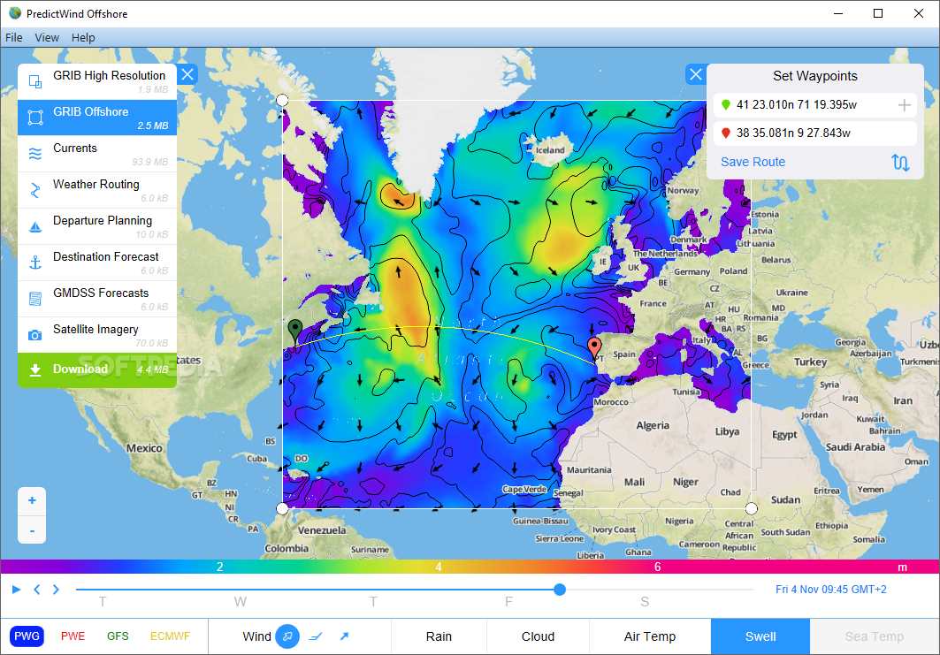
Task: Click the swell color scale bar
Action: point(470,567)
